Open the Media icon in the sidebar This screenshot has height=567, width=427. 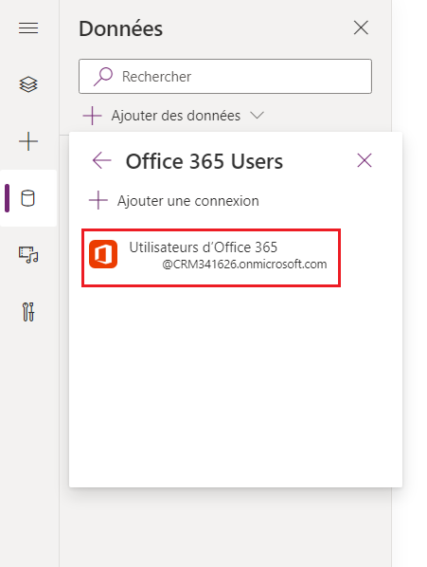28,255
